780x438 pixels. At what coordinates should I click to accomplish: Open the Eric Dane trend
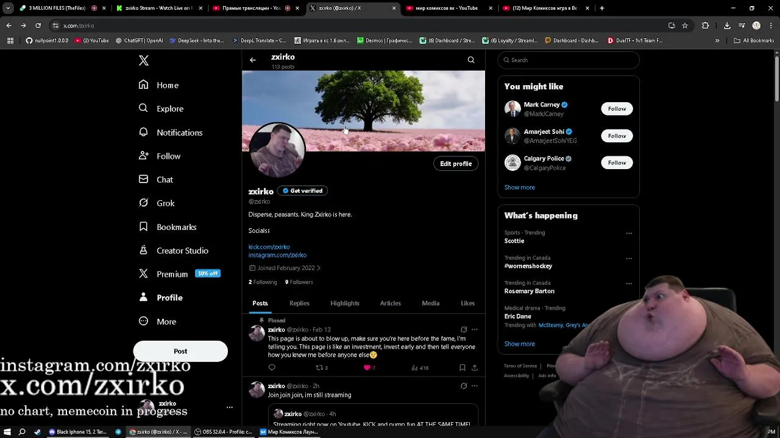tap(517, 316)
